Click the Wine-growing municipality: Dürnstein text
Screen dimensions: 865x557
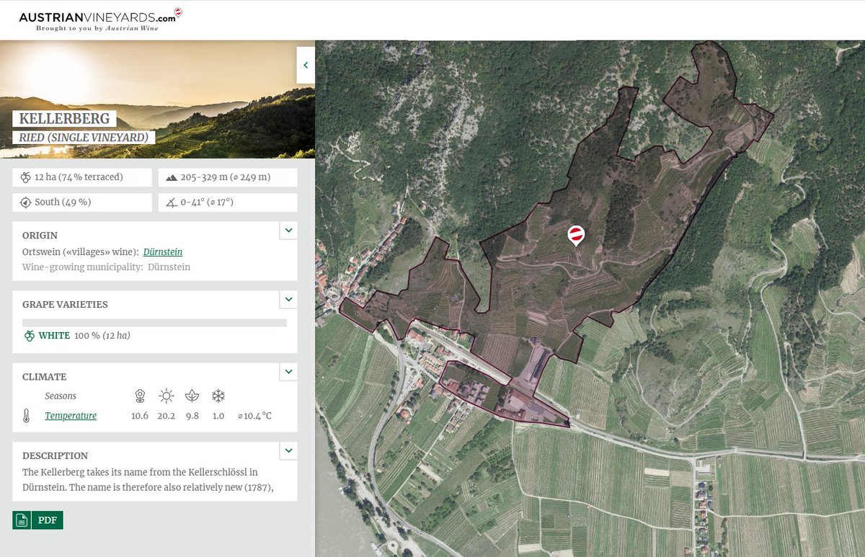pos(106,267)
